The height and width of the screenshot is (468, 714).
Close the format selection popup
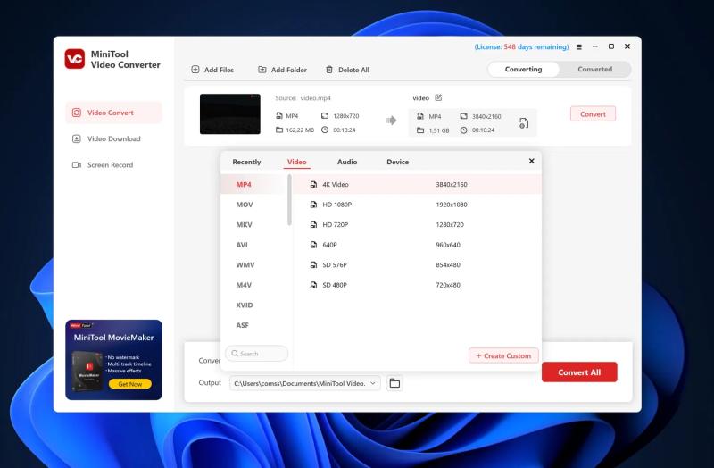(531, 161)
